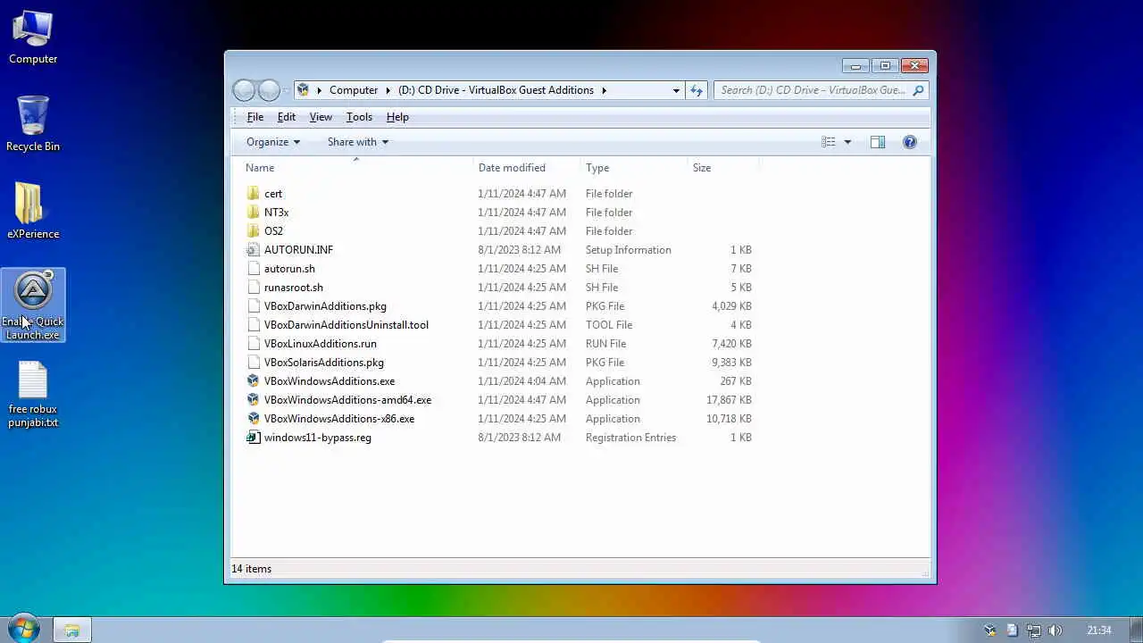Click the search magnifier icon

pos(918,90)
